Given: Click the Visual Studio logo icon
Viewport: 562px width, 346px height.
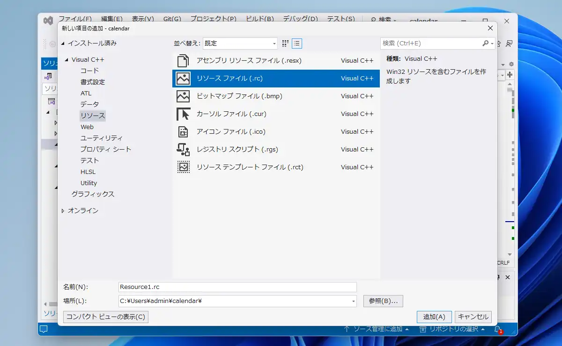Looking at the screenshot, I should click(x=48, y=20).
